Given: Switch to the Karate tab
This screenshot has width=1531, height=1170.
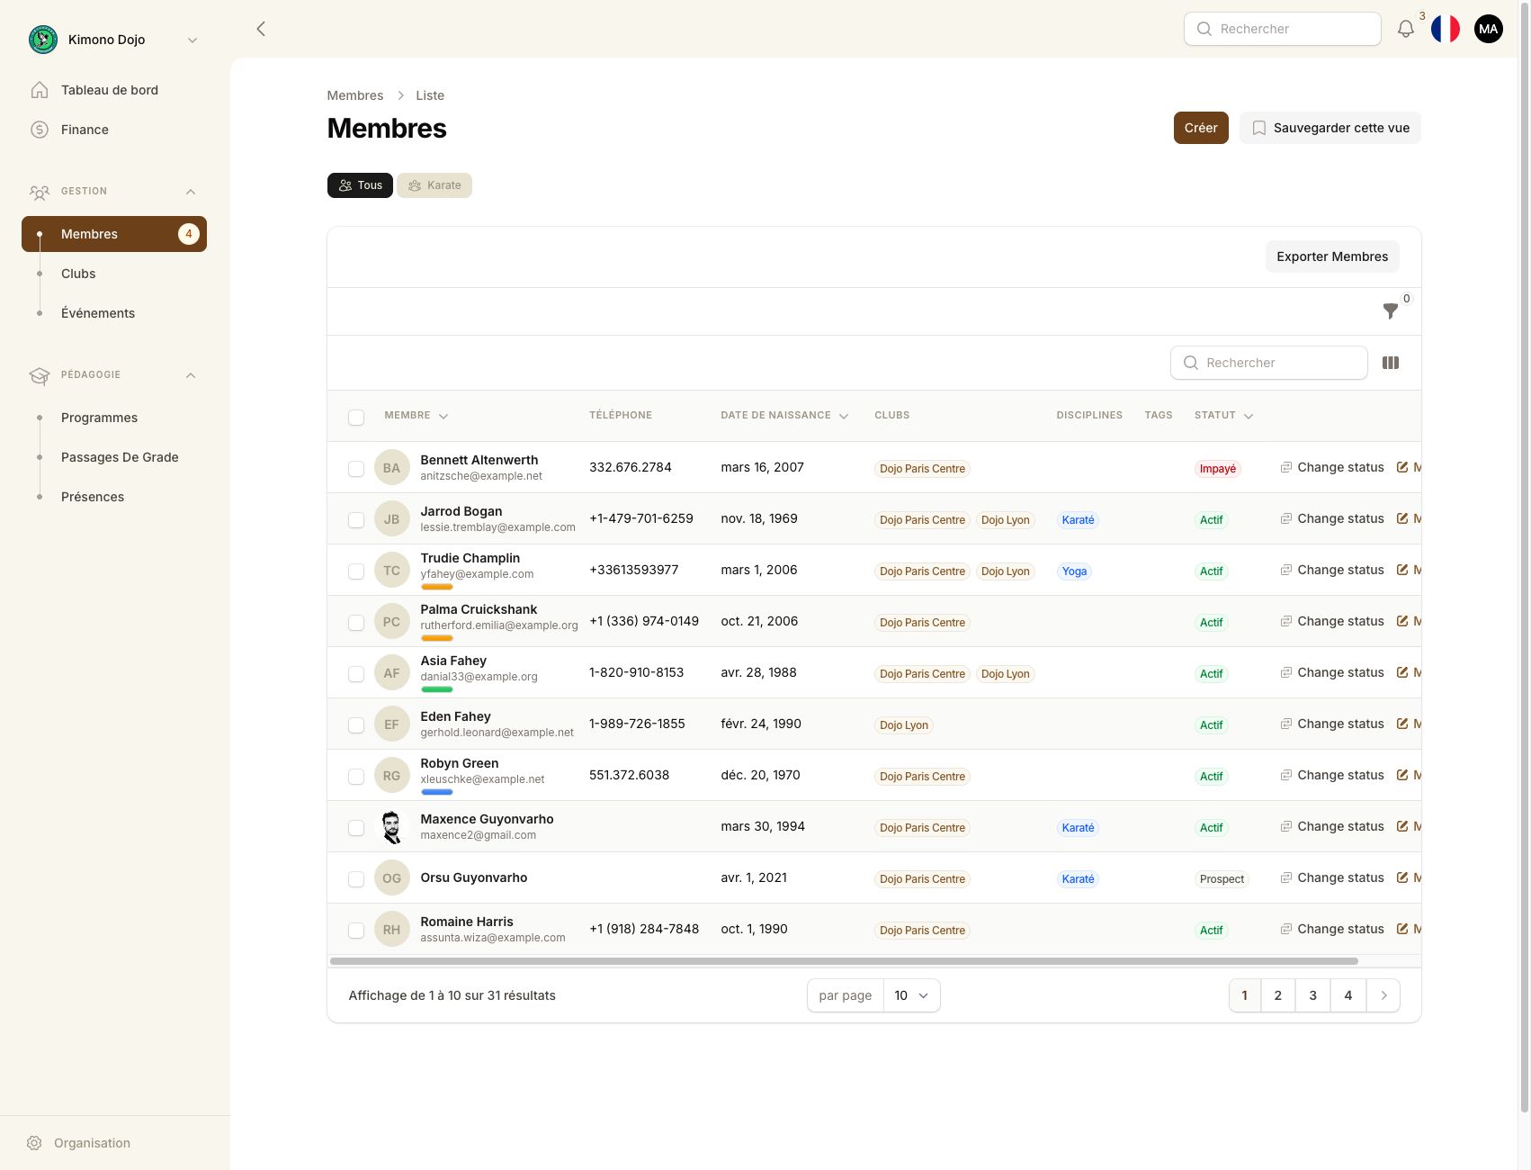Looking at the screenshot, I should pyautogui.click(x=434, y=185).
